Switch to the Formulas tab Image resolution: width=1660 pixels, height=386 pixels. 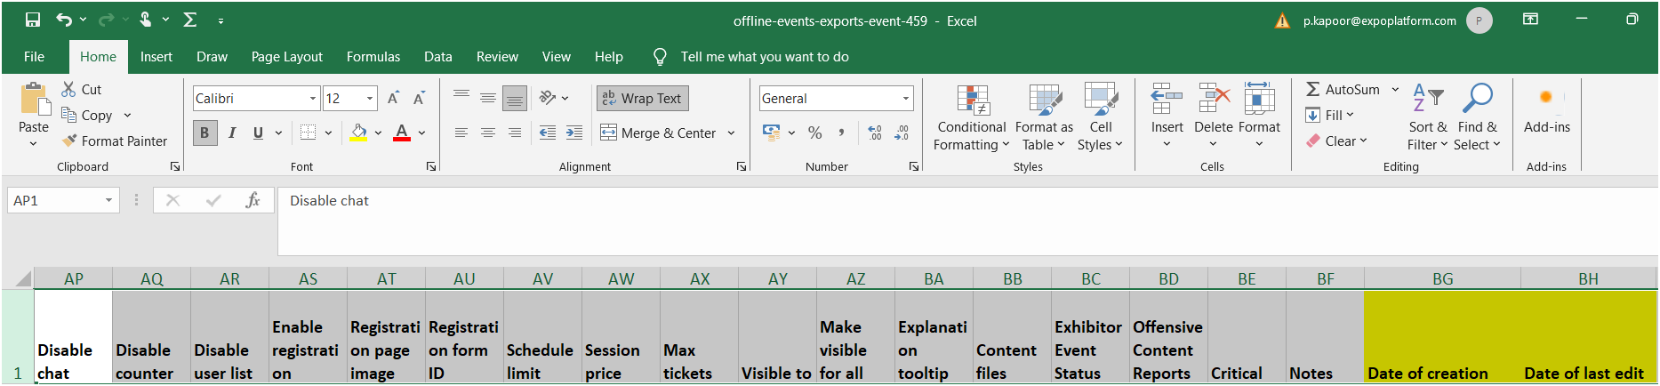click(373, 56)
